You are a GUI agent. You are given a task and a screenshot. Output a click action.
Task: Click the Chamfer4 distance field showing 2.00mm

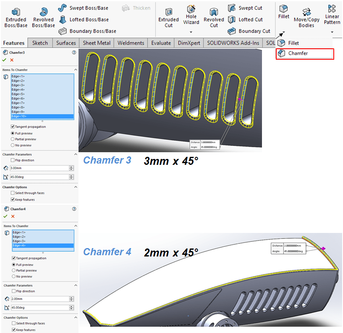(x=40, y=299)
